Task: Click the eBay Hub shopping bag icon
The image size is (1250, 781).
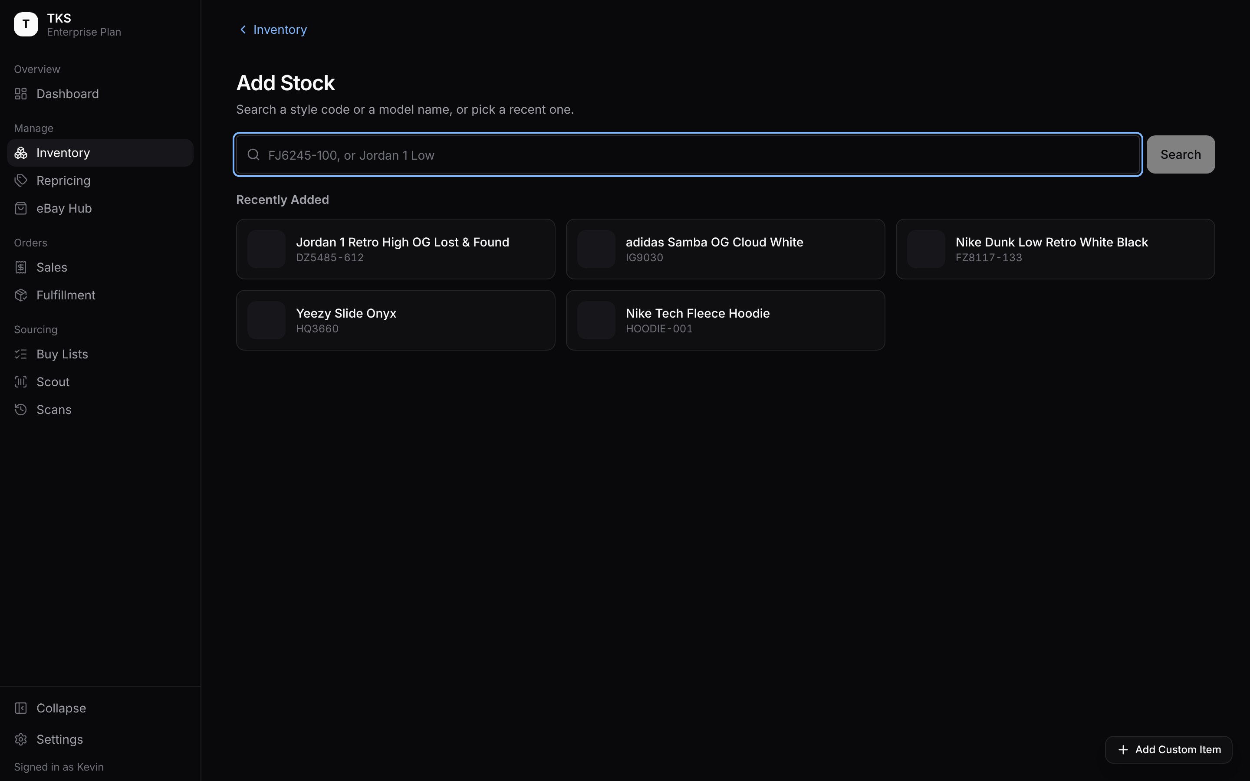Action: pos(21,208)
